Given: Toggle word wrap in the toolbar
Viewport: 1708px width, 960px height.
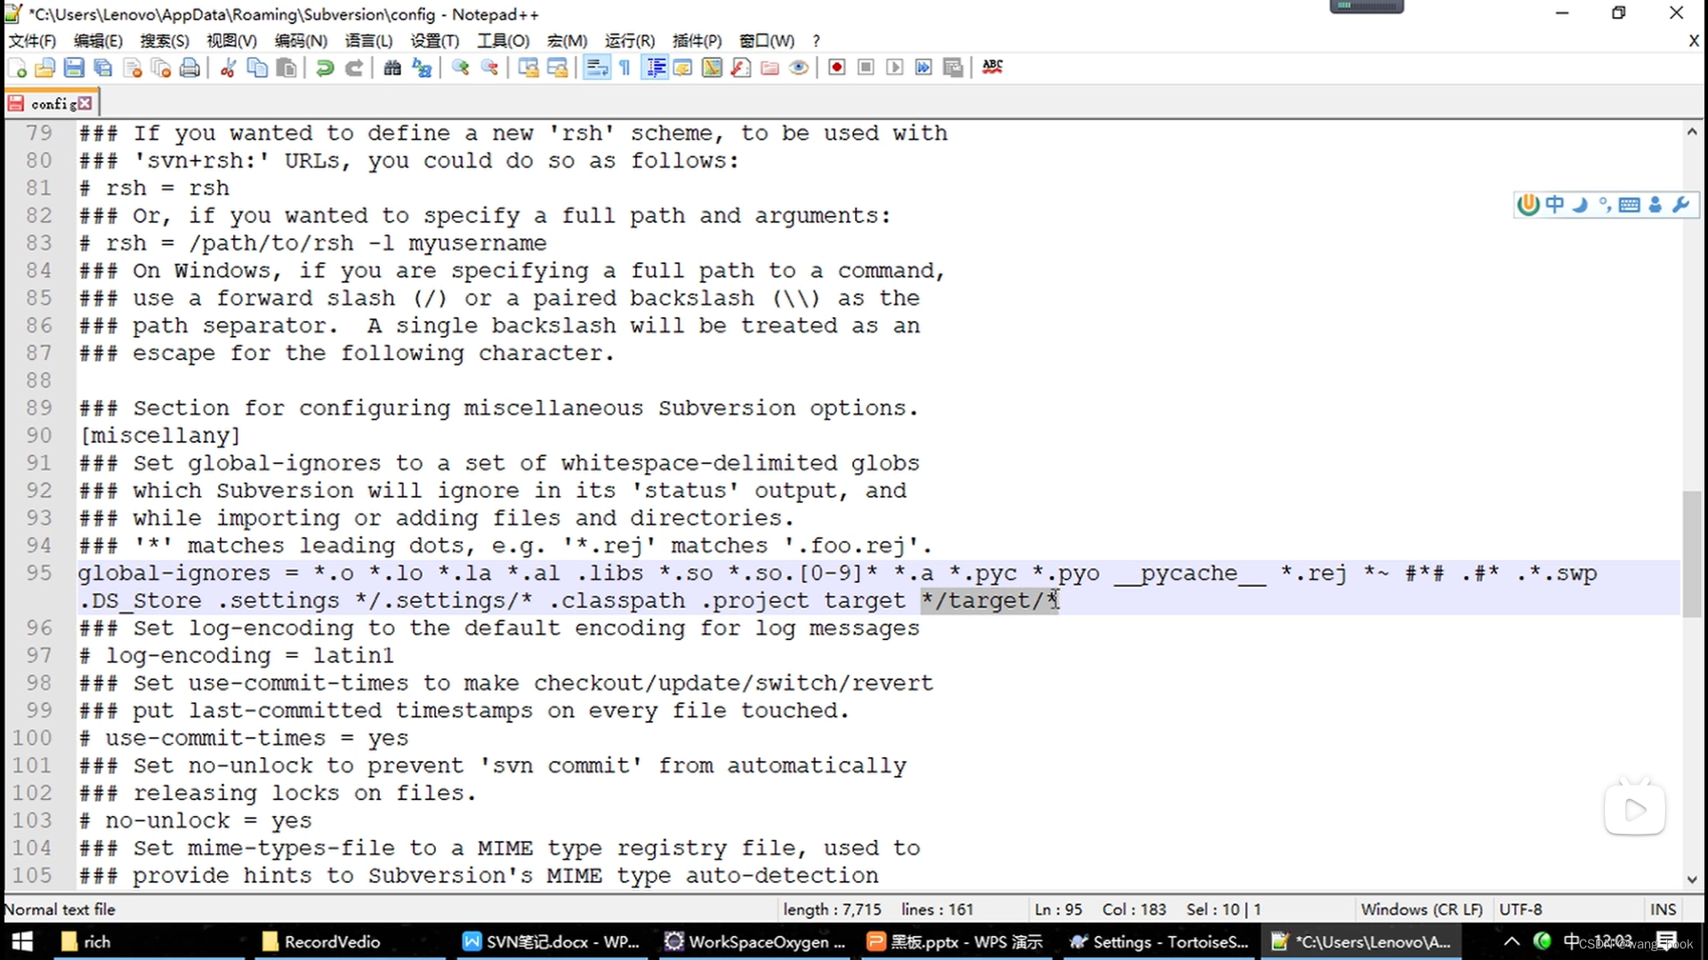Looking at the screenshot, I should (597, 68).
